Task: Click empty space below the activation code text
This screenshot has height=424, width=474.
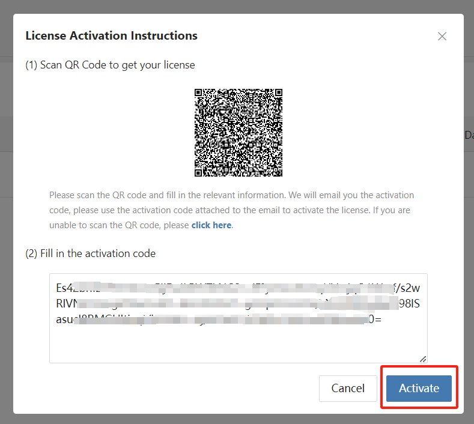Action: (239, 345)
